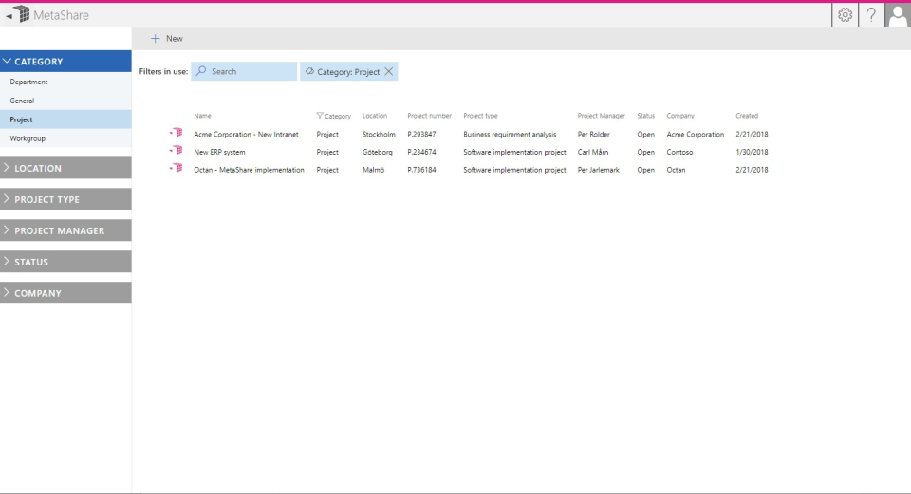Click Per Rolder project manager

tap(594, 134)
